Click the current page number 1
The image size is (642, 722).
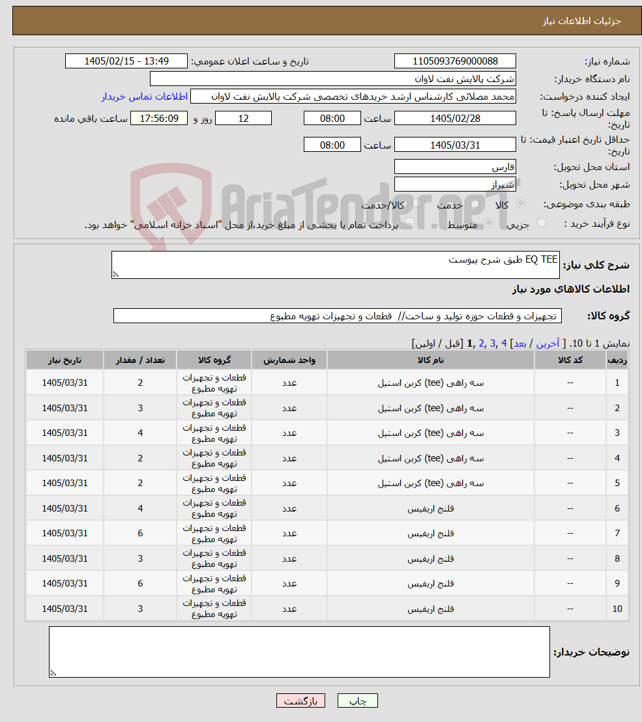[470, 343]
